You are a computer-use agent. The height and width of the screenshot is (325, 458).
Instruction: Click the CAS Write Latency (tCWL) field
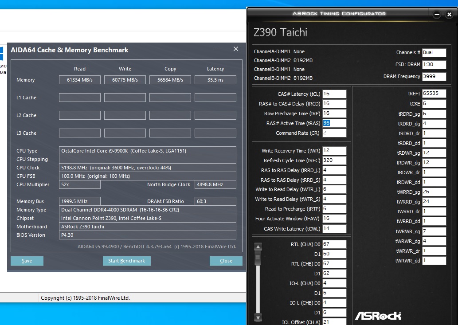(334, 228)
